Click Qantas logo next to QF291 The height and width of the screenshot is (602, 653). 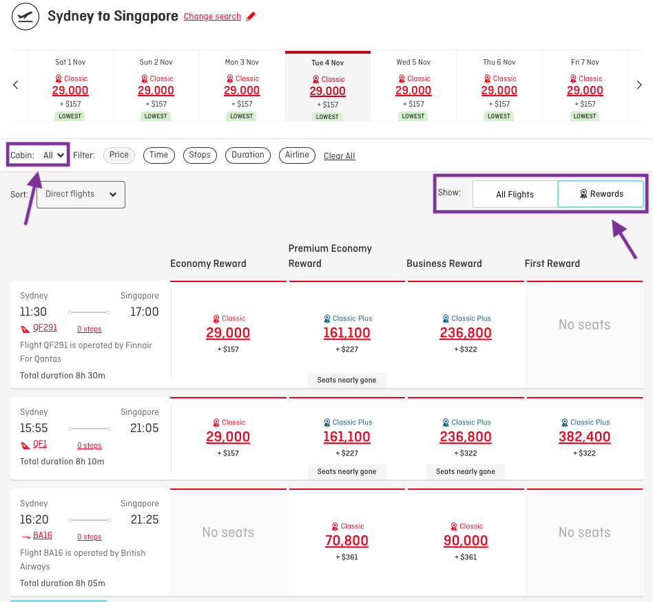[25, 330]
